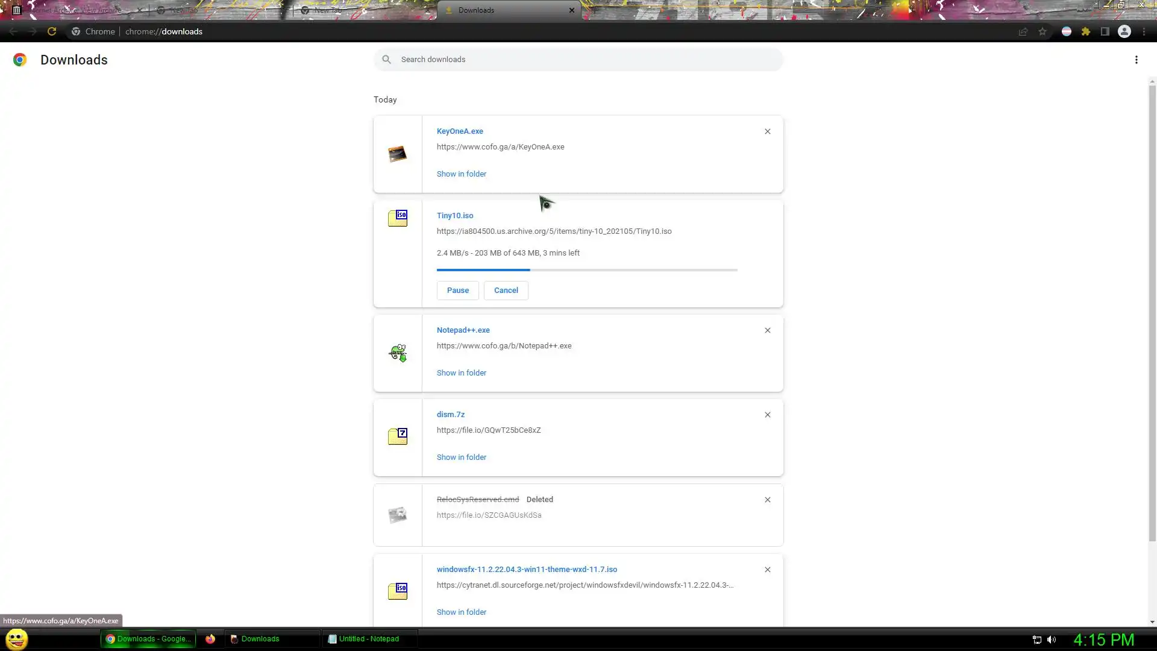
Task: Click the profile avatar icon
Action: [1124, 31]
